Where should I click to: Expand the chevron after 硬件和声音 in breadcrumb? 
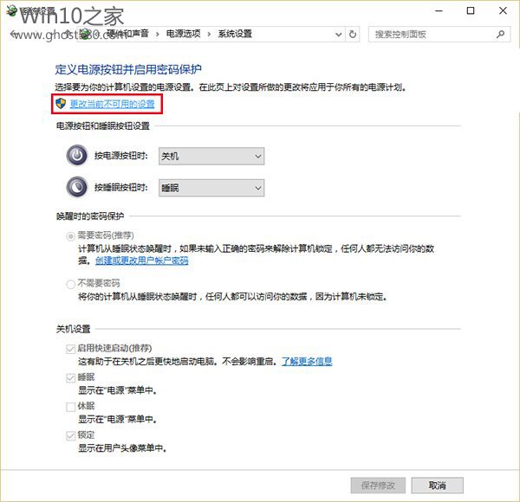point(157,34)
